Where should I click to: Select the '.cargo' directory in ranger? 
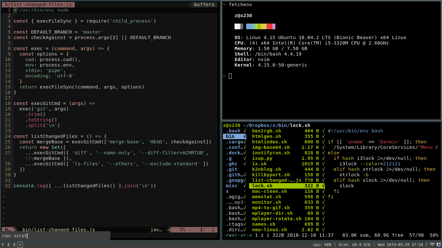[235, 142]
